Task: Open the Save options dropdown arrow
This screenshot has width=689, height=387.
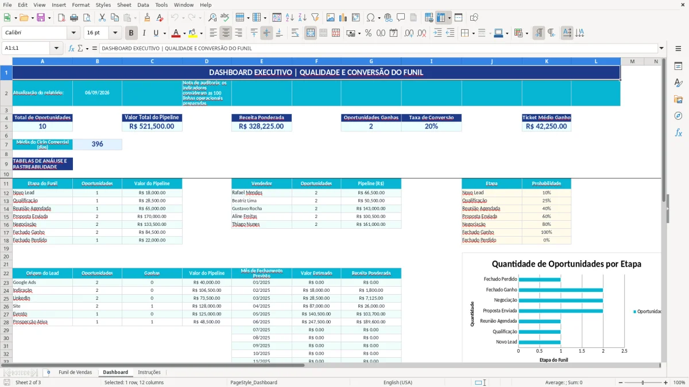Action: (x=49, y=18)
